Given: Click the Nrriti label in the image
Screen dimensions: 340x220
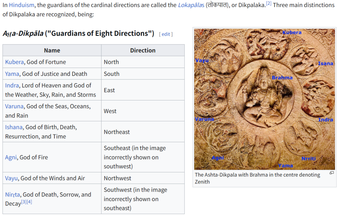Looking at the screenshot, I should (x=308, y=158).
